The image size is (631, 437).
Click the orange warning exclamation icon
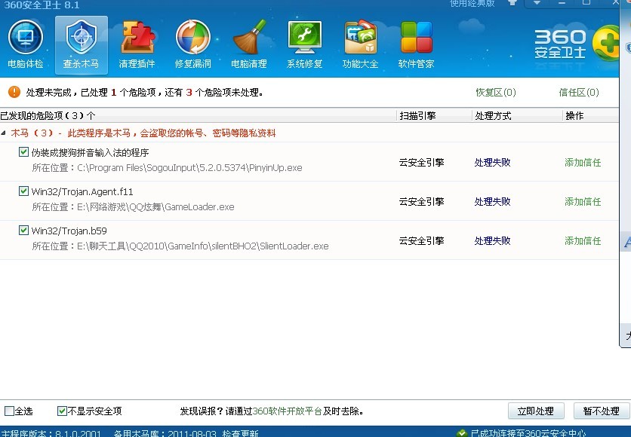[14, 92]
